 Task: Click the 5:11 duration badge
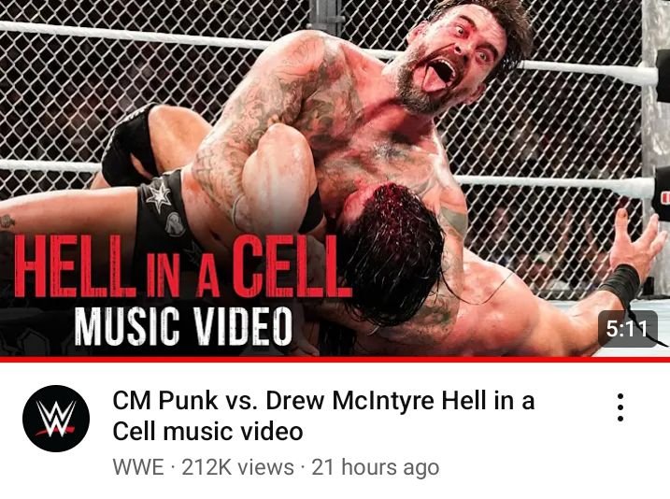pos(627,329)
